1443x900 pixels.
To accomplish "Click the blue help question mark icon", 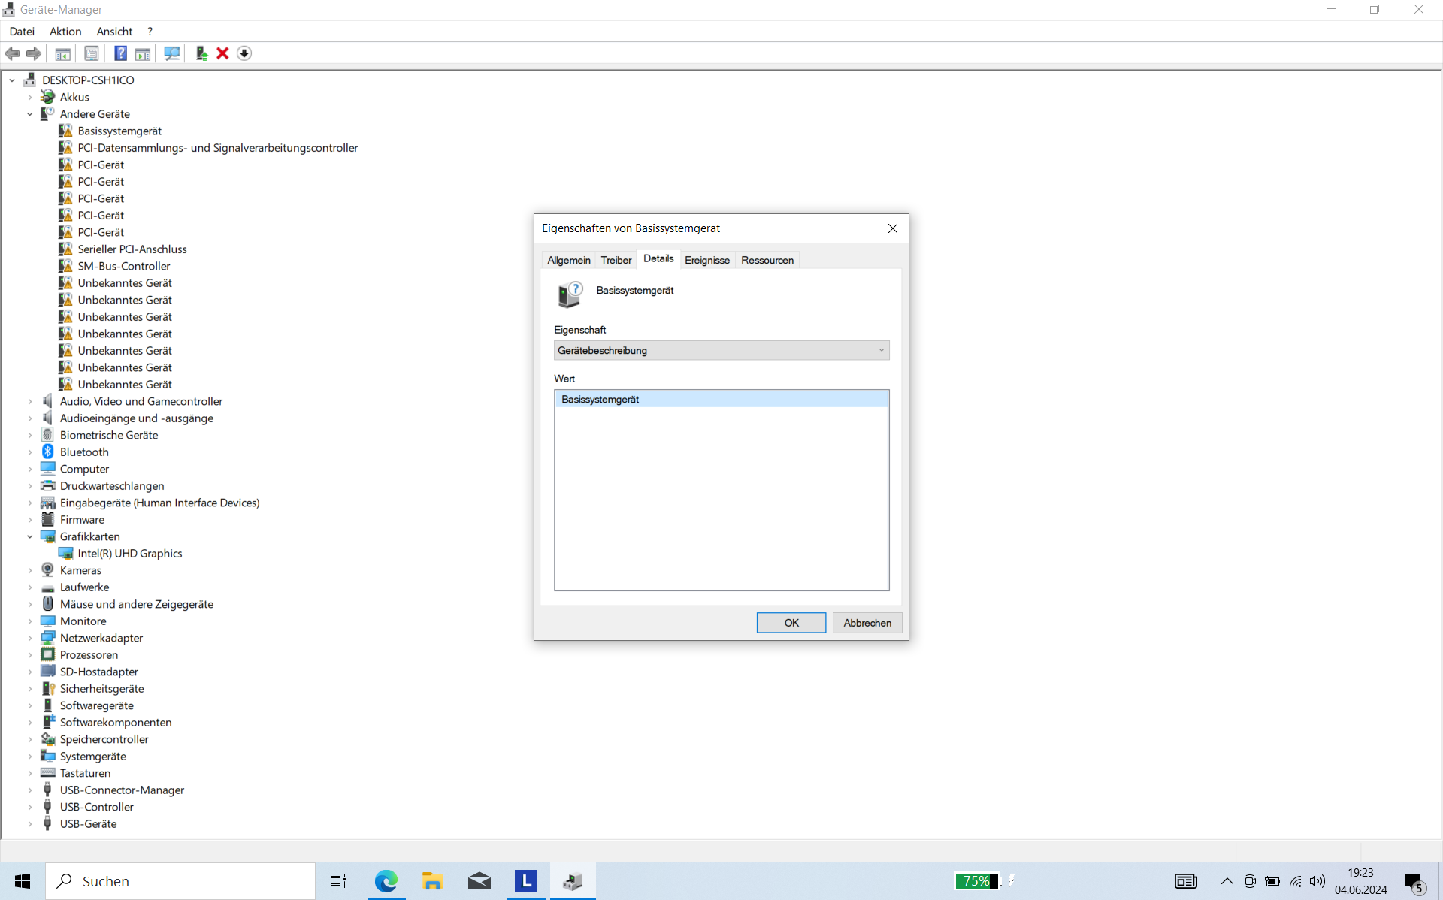I will click(x=120, y=53).
